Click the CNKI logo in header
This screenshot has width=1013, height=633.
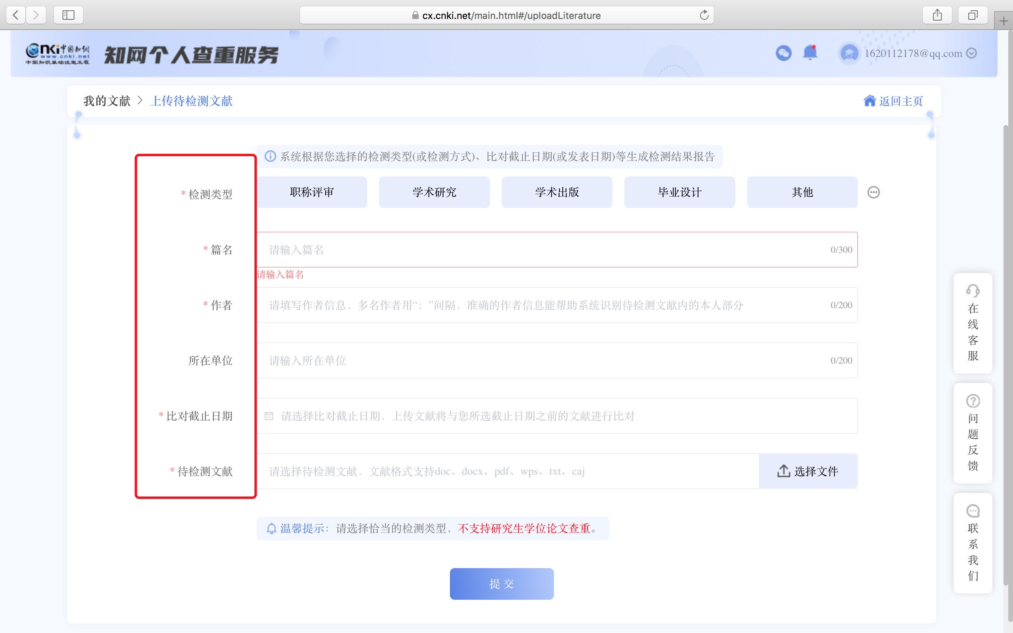(57, 54)
